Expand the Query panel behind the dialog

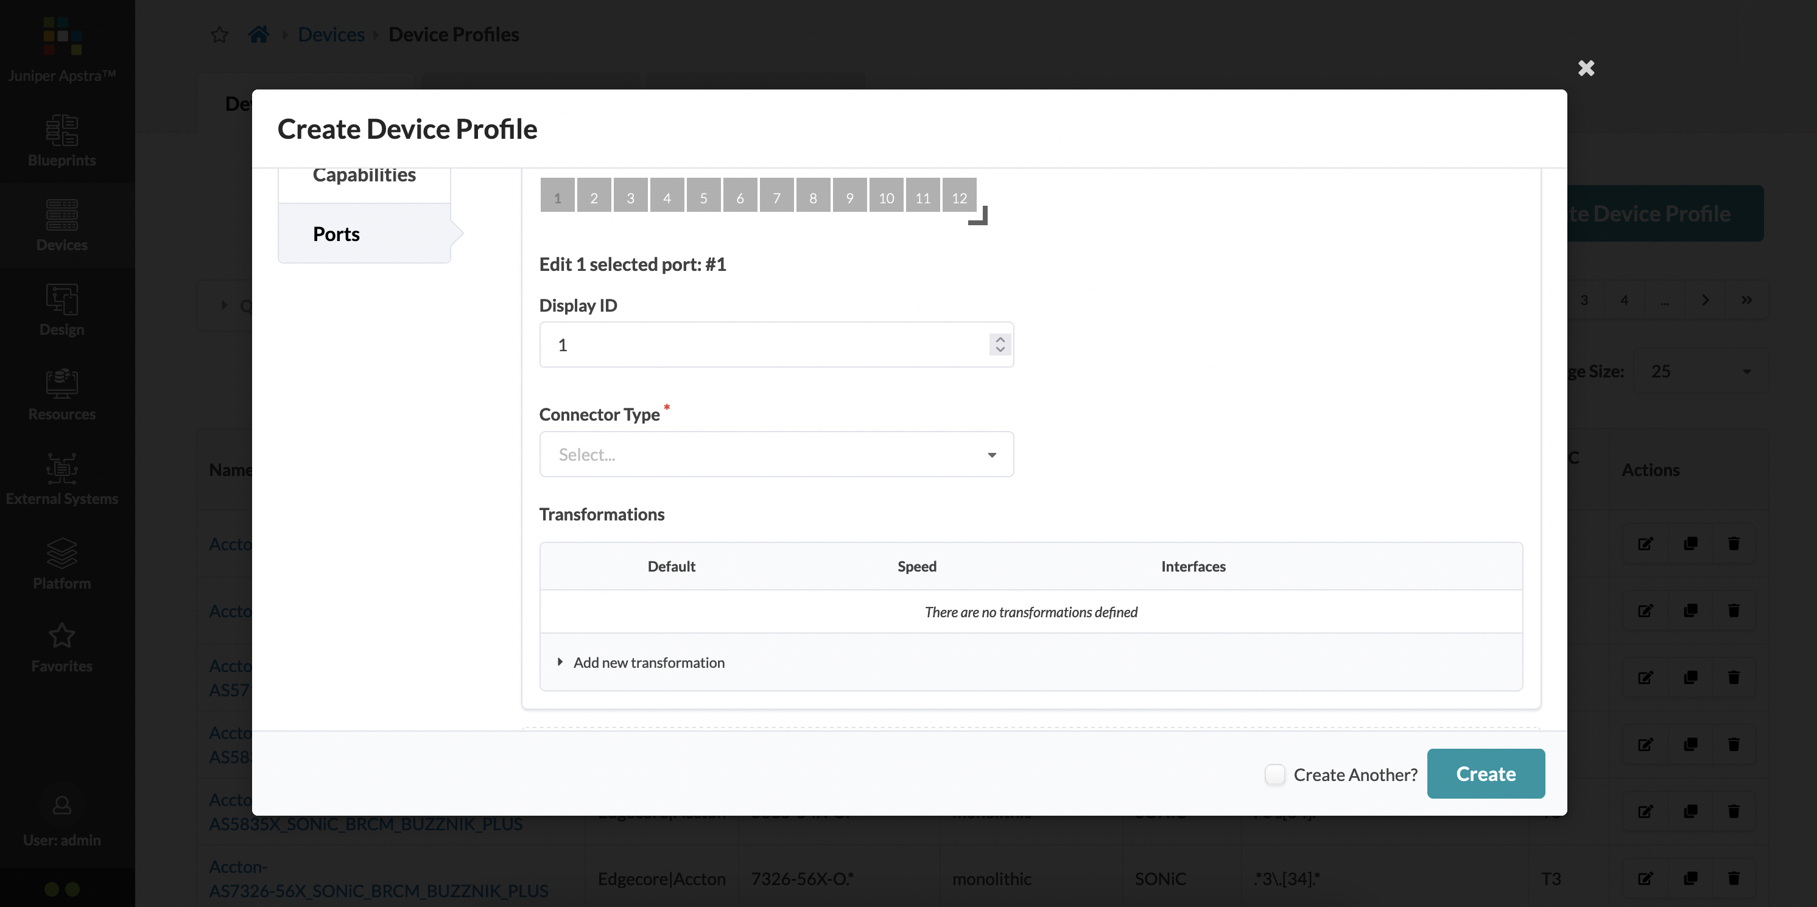point(224,306)
